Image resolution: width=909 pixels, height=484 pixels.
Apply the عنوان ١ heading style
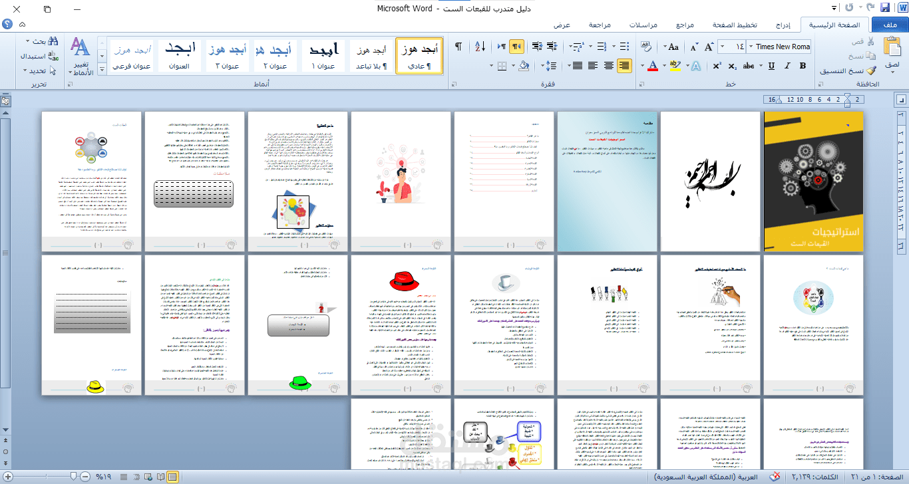point(325,55)
